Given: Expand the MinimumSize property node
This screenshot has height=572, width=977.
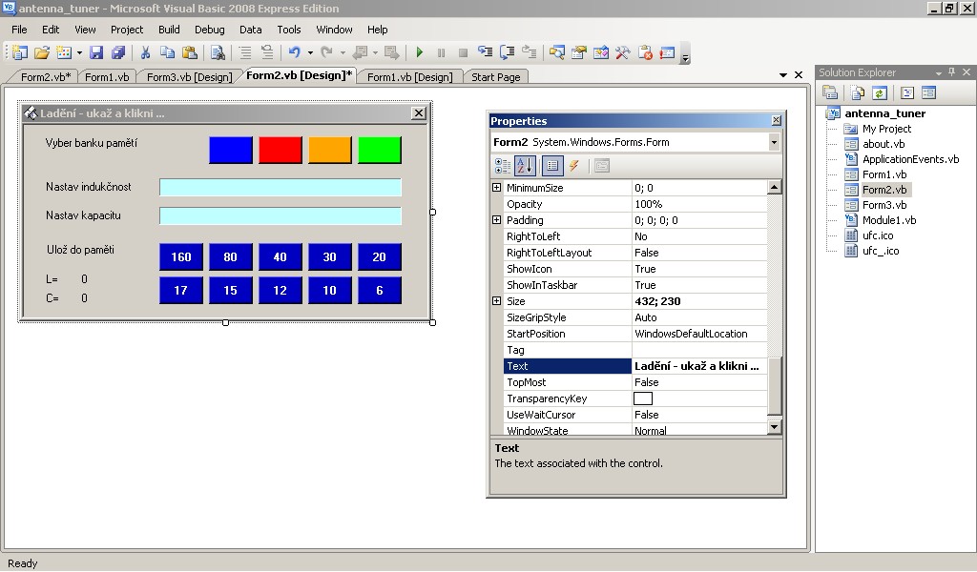Looking at the screenshot, I should tap(496, 188).
